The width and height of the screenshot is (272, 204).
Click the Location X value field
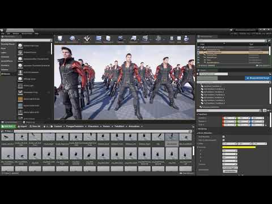point(229,118)
